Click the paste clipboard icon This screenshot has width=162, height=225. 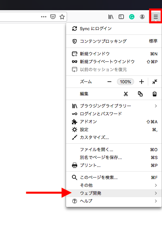click(154, 94)
